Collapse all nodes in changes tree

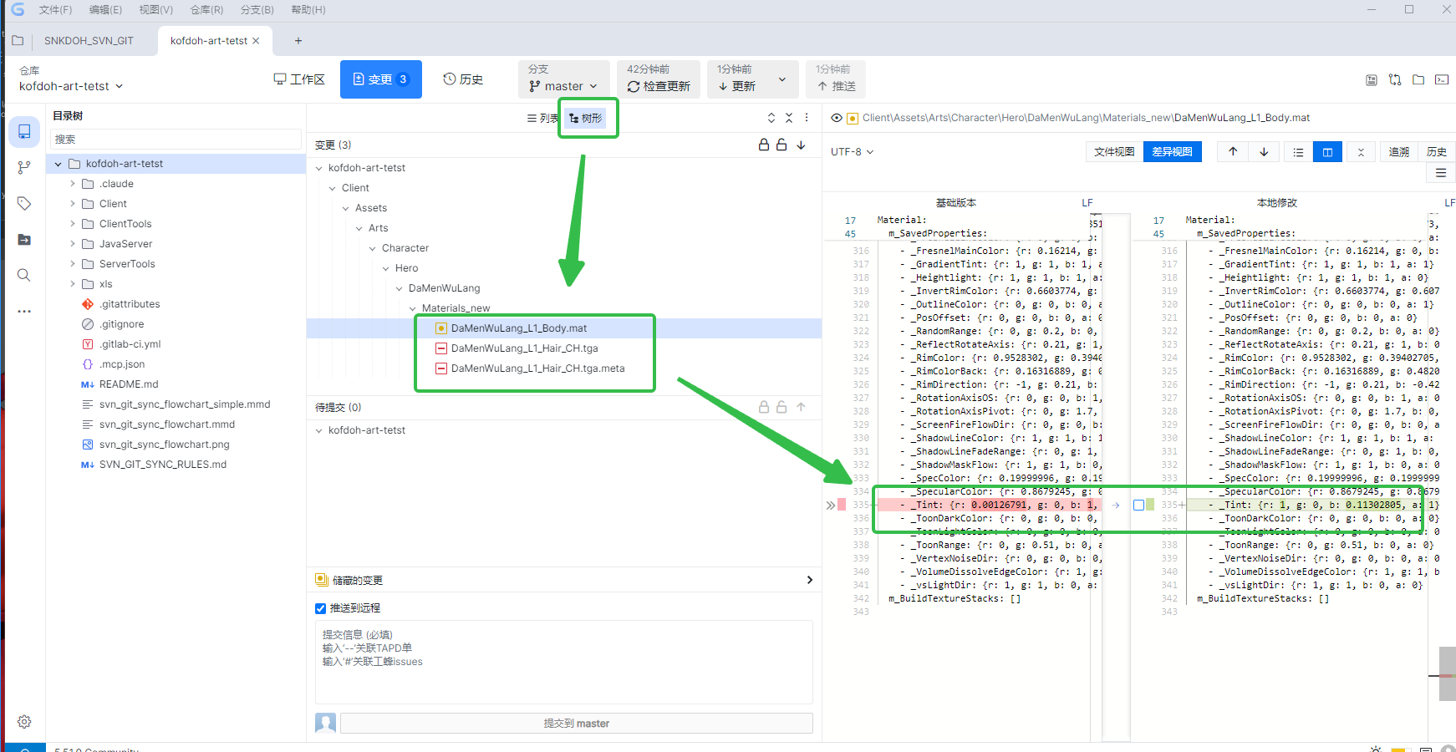click(789, 118)
